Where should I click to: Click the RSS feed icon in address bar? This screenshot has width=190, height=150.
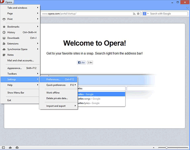click(x=134, y=14)
